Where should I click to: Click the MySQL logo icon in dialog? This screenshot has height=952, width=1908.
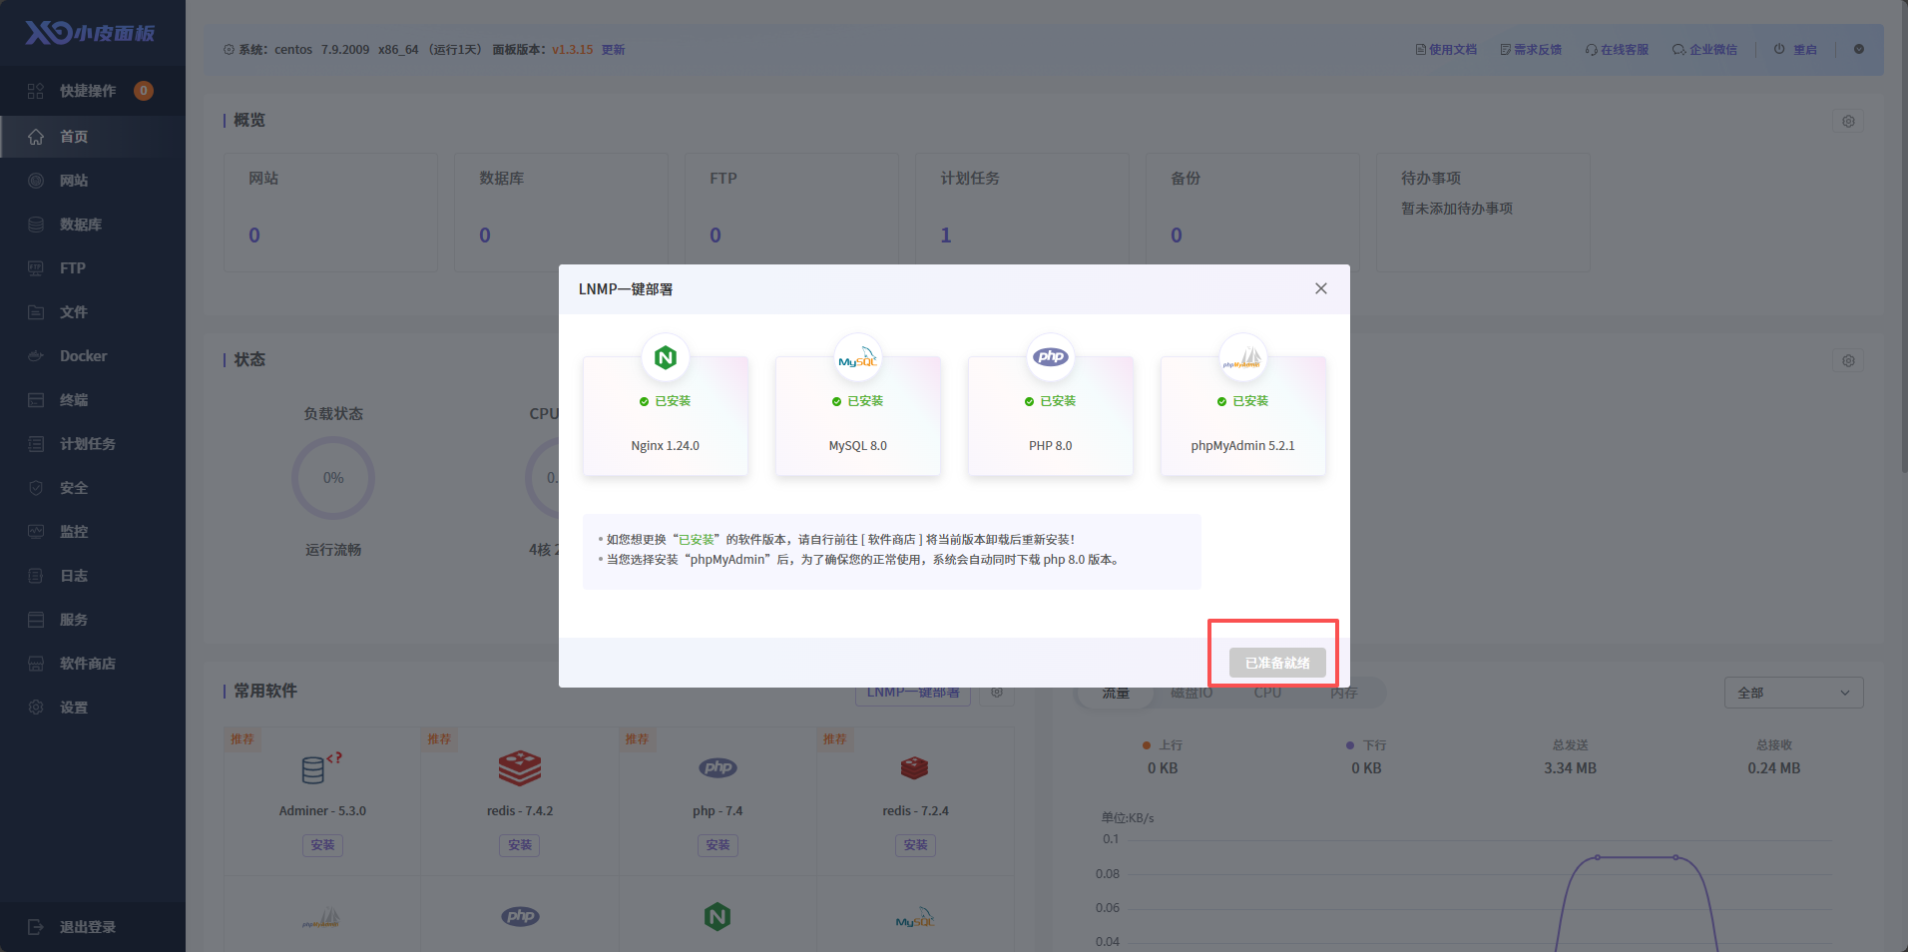click(x=857, y=357)
